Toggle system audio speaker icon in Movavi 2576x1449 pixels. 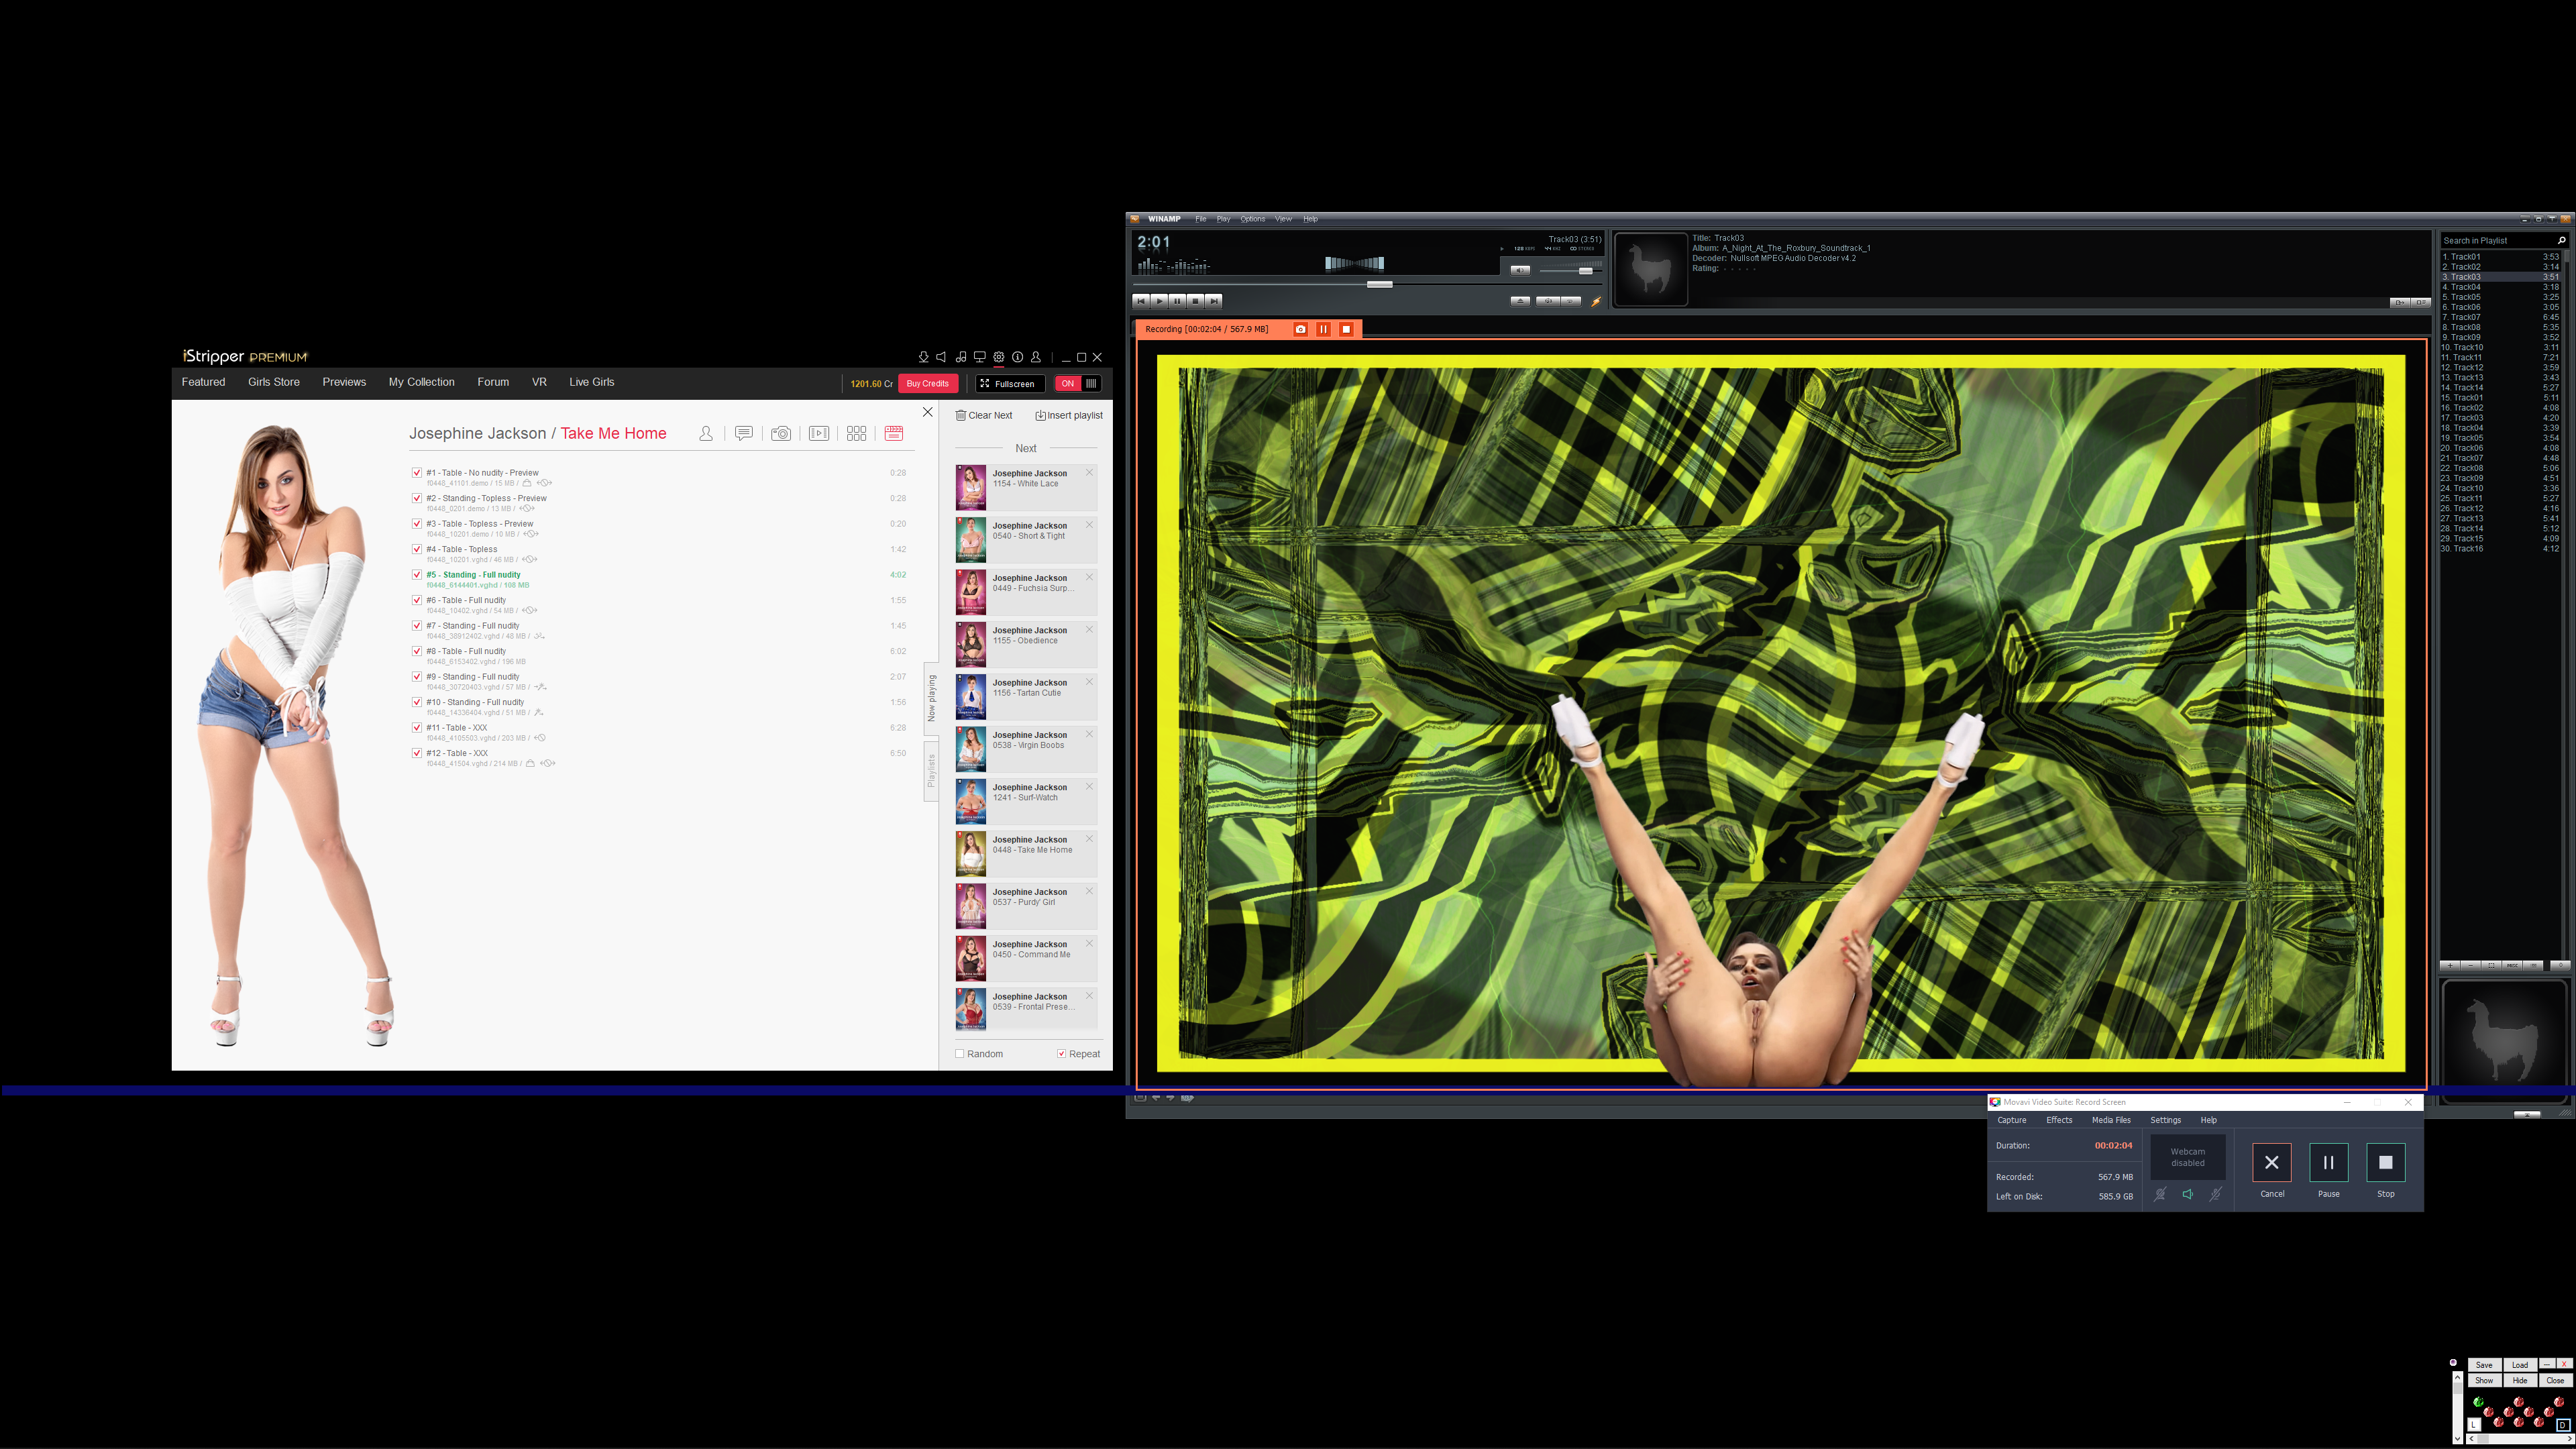[x=2187, y=1194]
